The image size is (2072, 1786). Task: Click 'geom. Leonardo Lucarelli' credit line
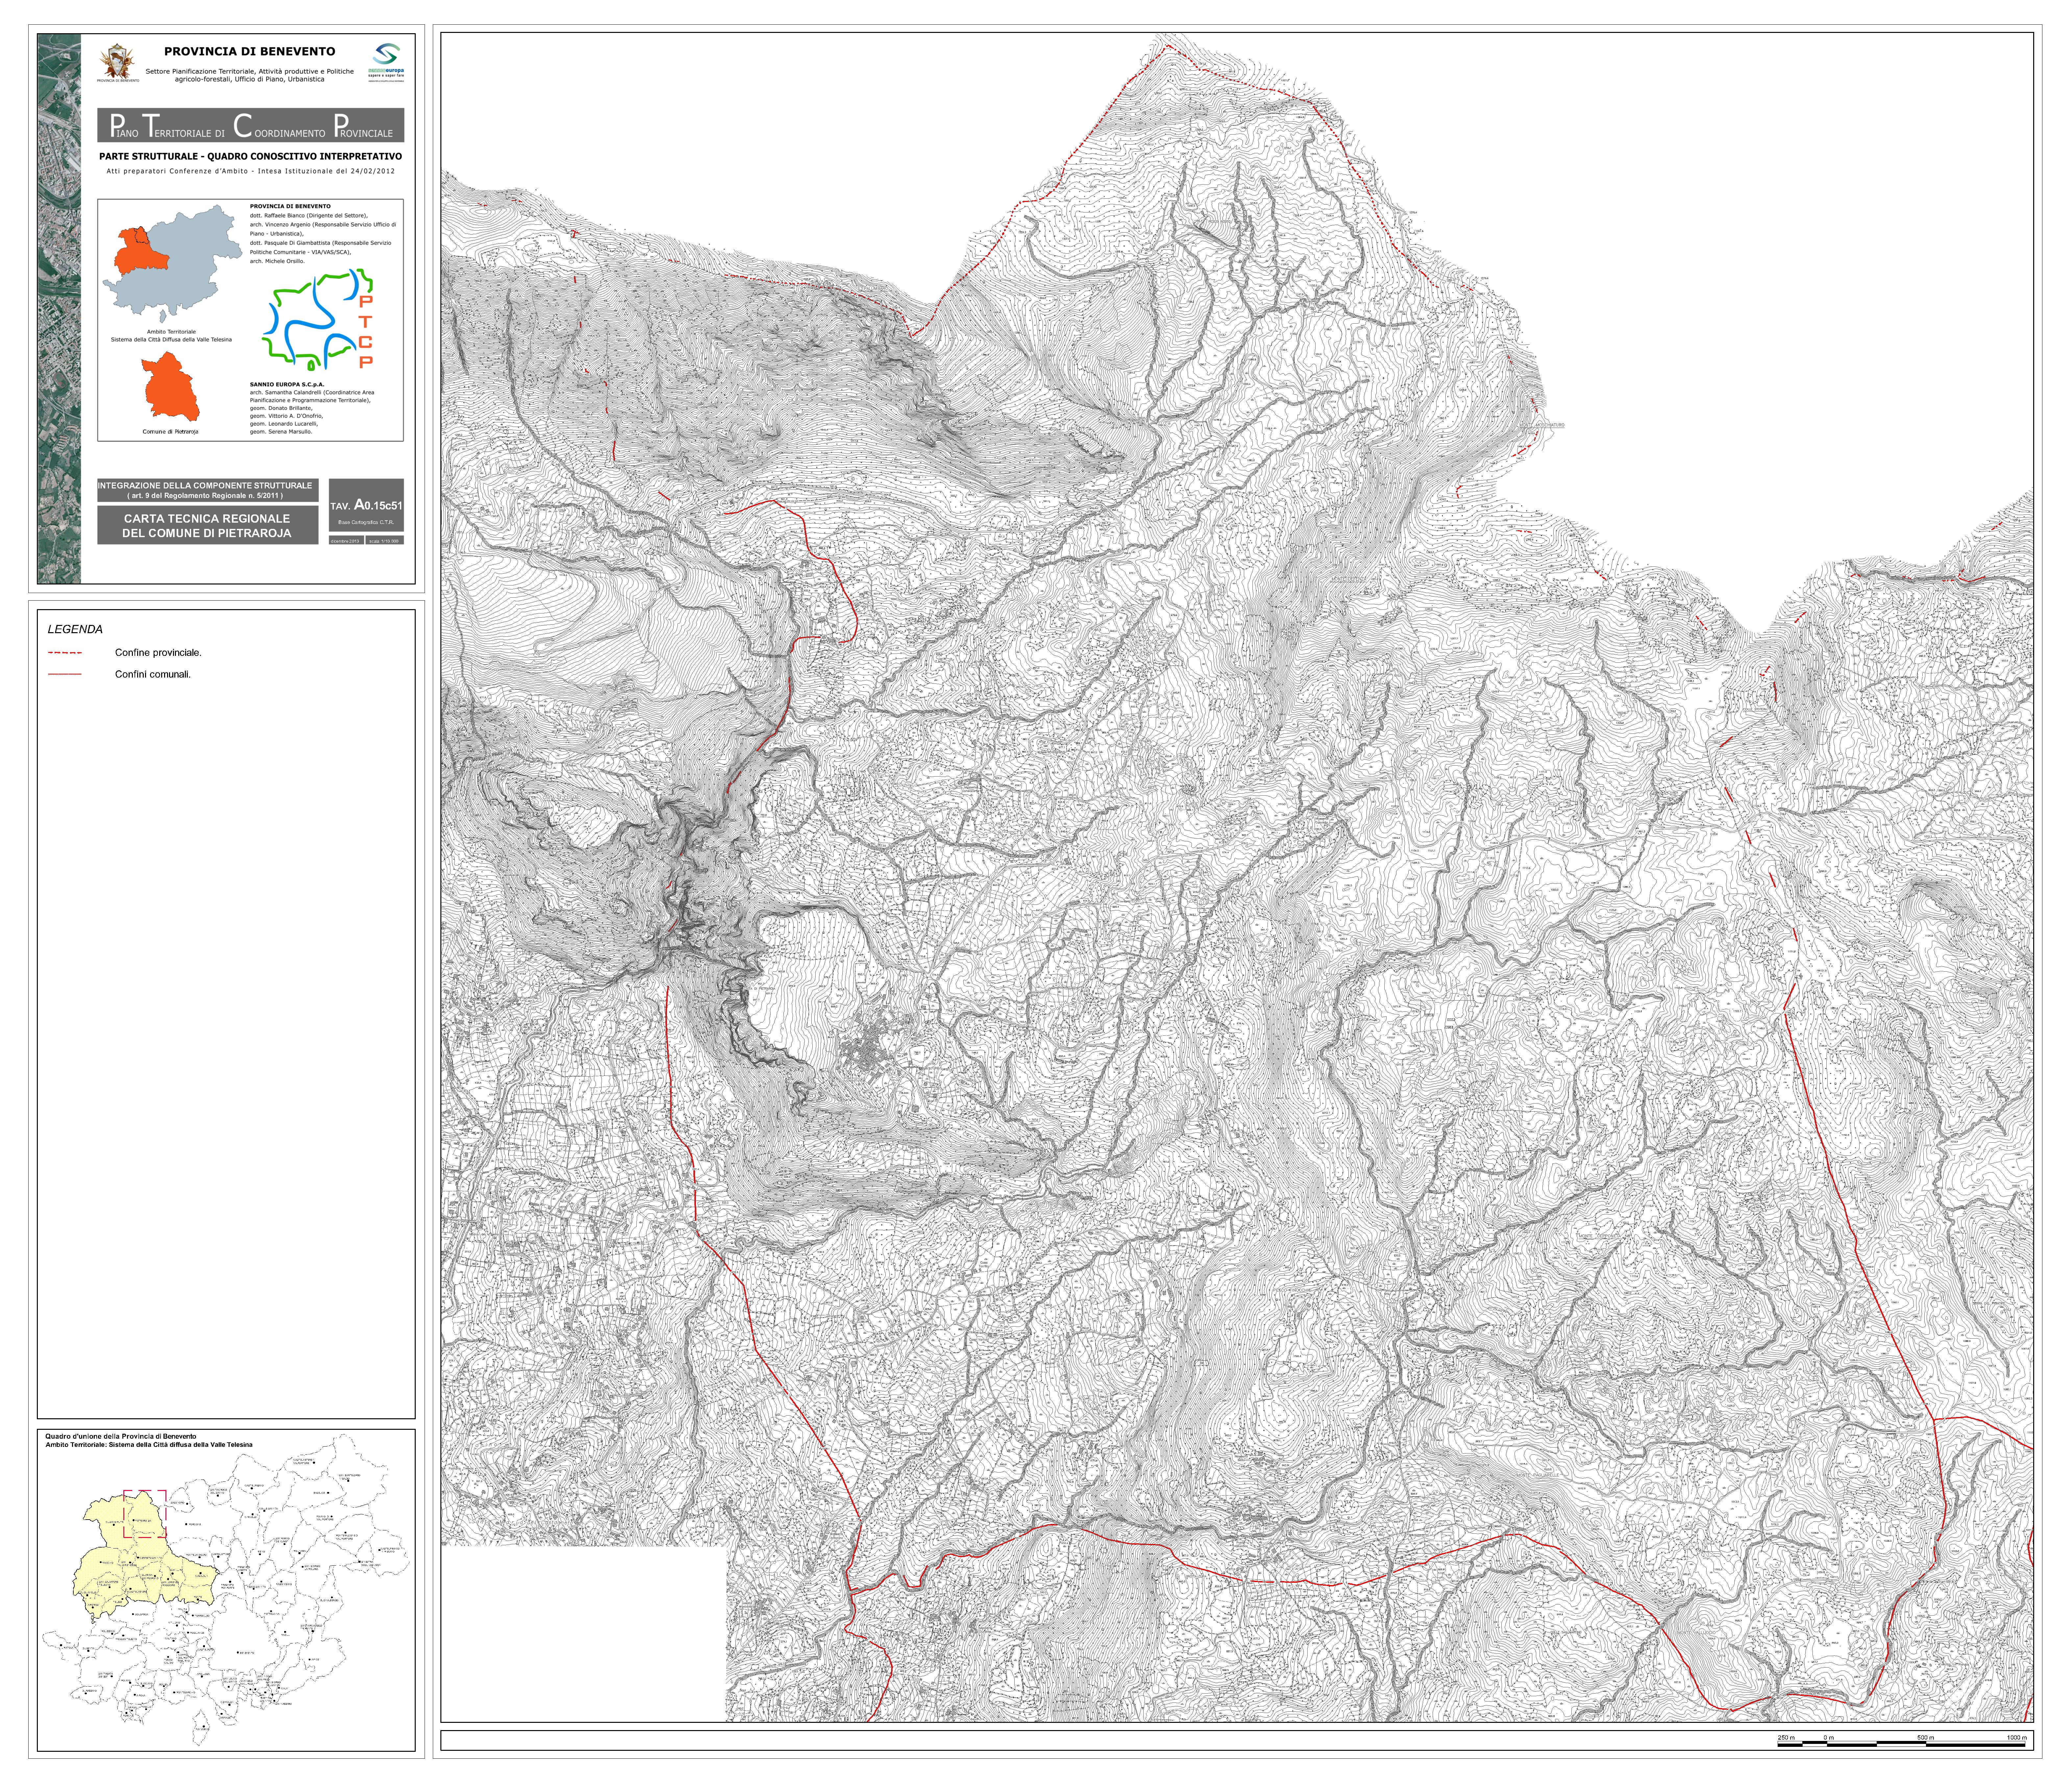(284, 424)
